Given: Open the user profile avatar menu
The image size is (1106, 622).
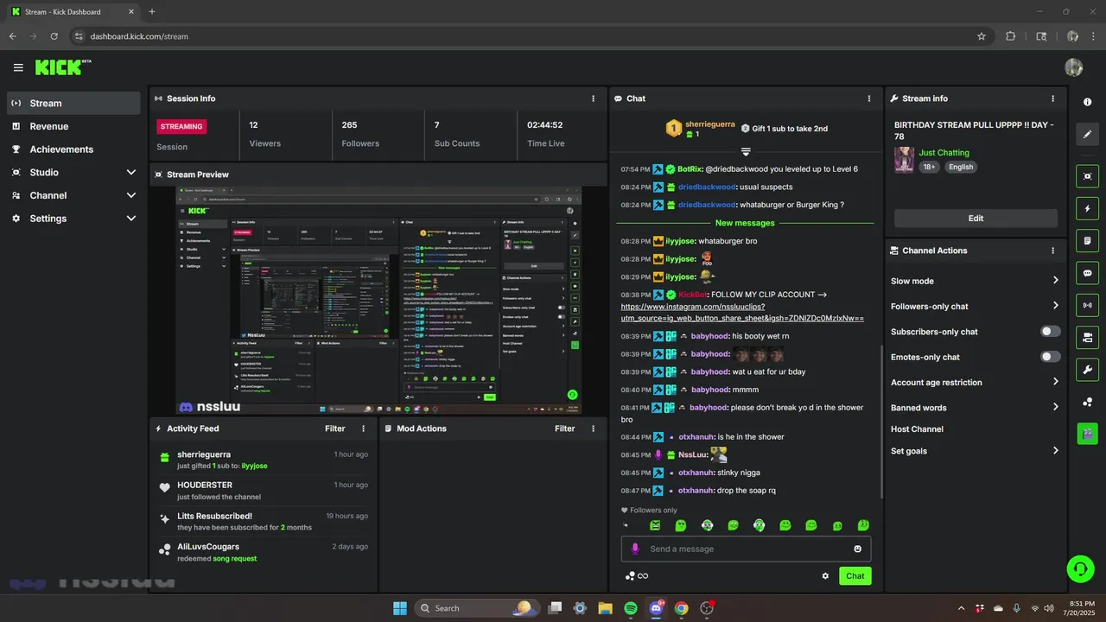Looking at the screenshot, I should pos(1074,67).
